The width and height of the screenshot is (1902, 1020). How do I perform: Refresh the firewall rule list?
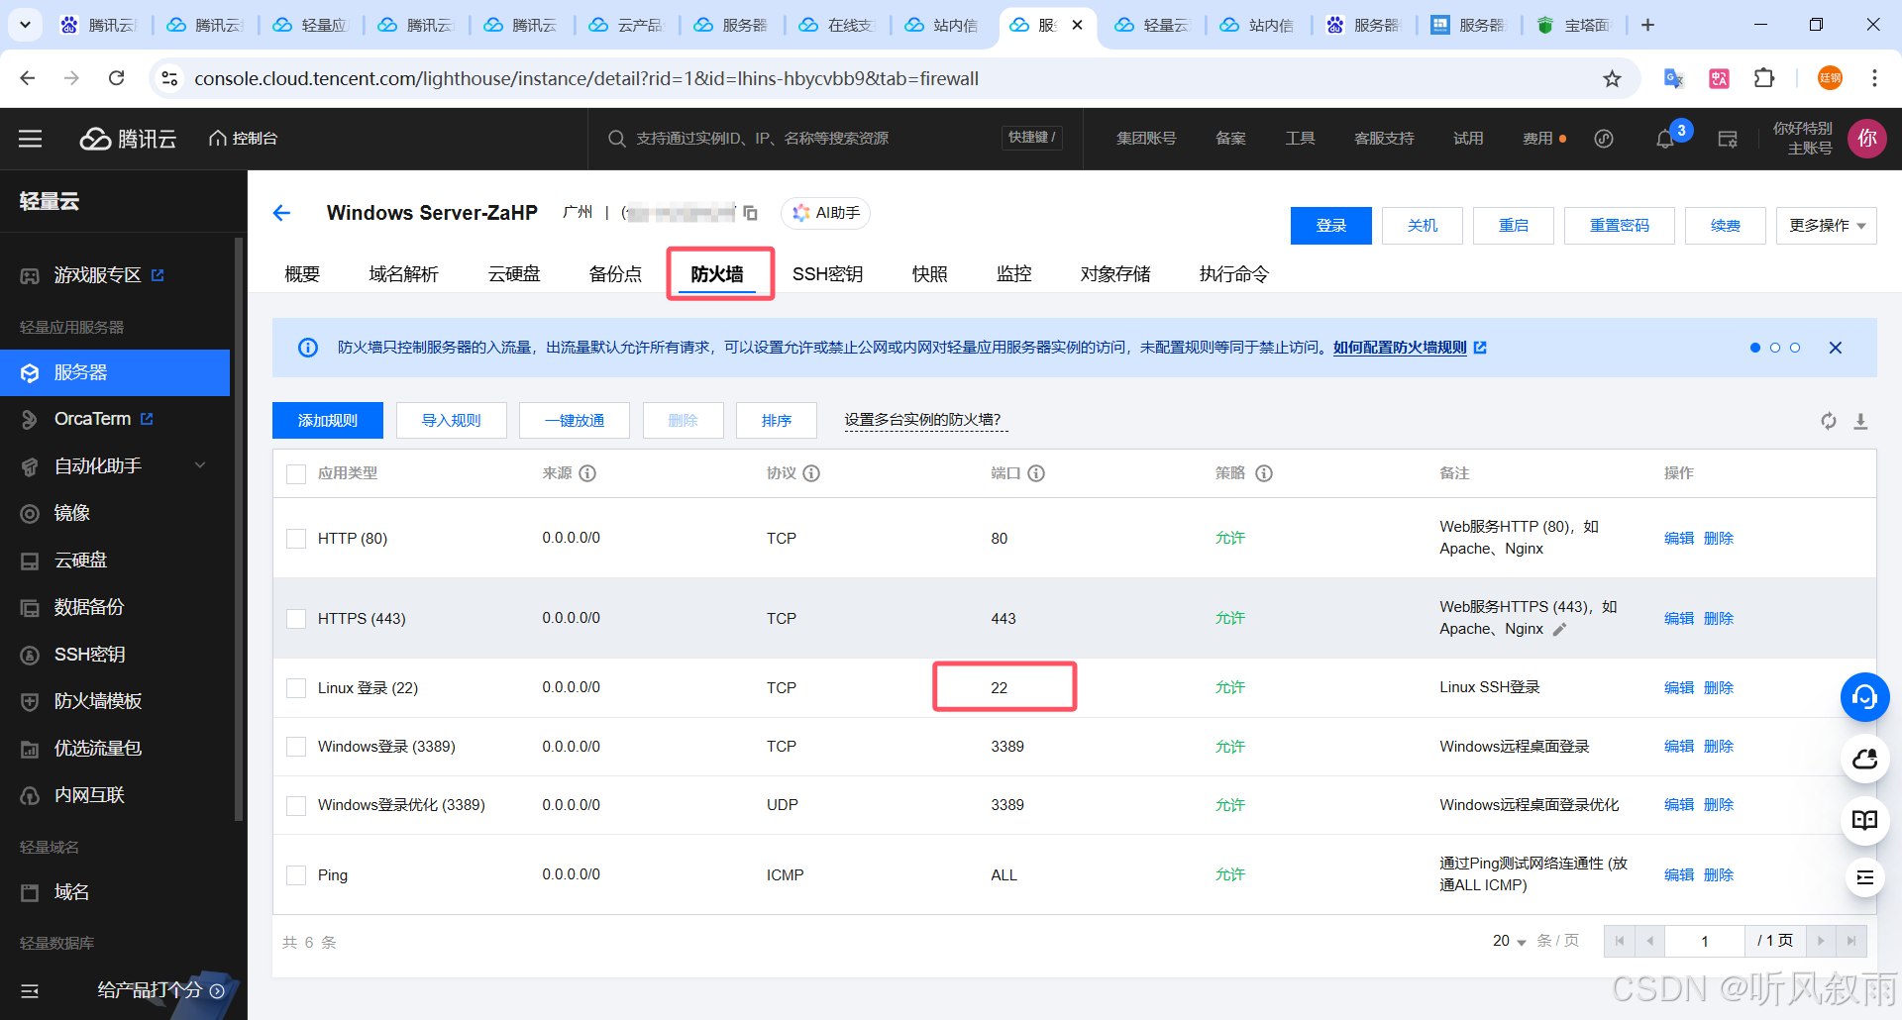click(x=1829, y=421)
